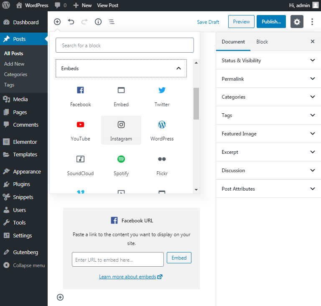The width and height of the screenshot is (321, 306).
Task: Click the WordPress logo in admin bar
Action: pyautogui.click(x=6, y=5)
